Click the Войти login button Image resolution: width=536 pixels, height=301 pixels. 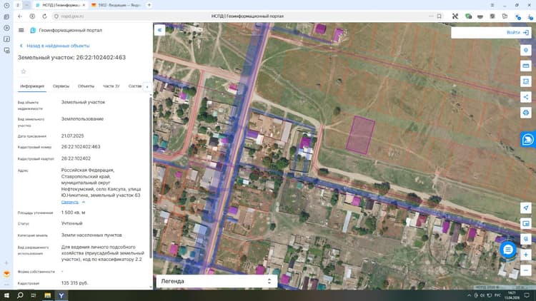click(517, 32)
